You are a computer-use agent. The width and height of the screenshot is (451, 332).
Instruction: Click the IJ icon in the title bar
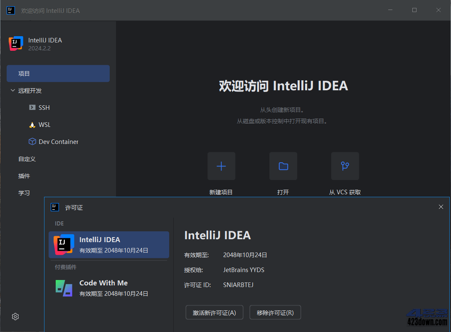point(10,10)
